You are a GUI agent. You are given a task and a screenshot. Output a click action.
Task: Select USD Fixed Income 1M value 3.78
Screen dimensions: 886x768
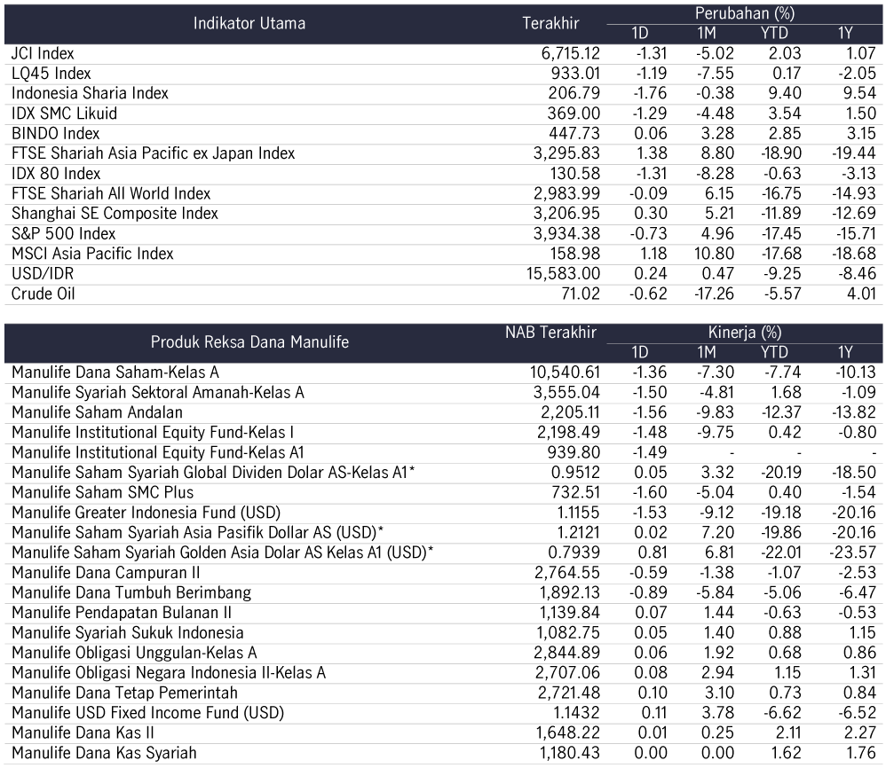click(717, 713)
